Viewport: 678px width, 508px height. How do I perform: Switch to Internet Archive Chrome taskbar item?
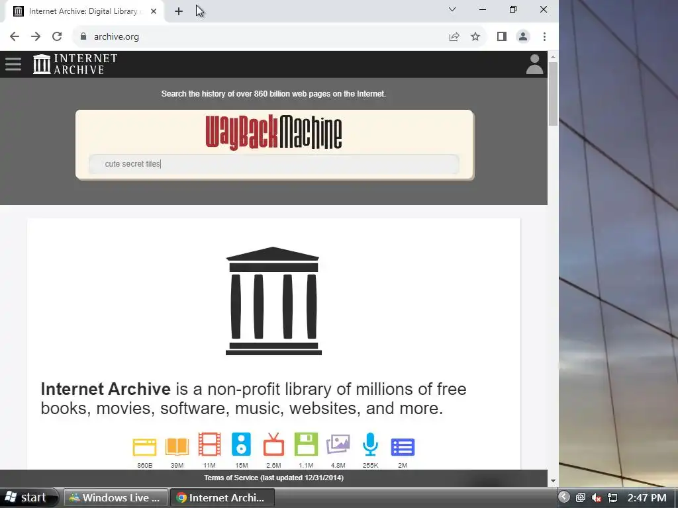point(222,497)
